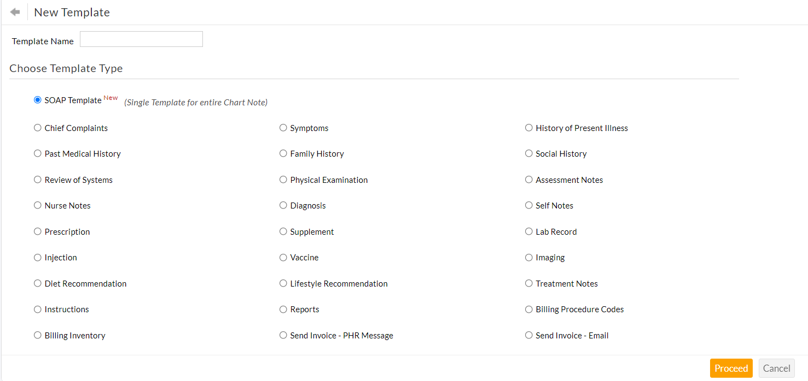Viewport: 808px width, 381px height.
Task: Choose the Symptoms template type
Action: (x=283, y=128)
